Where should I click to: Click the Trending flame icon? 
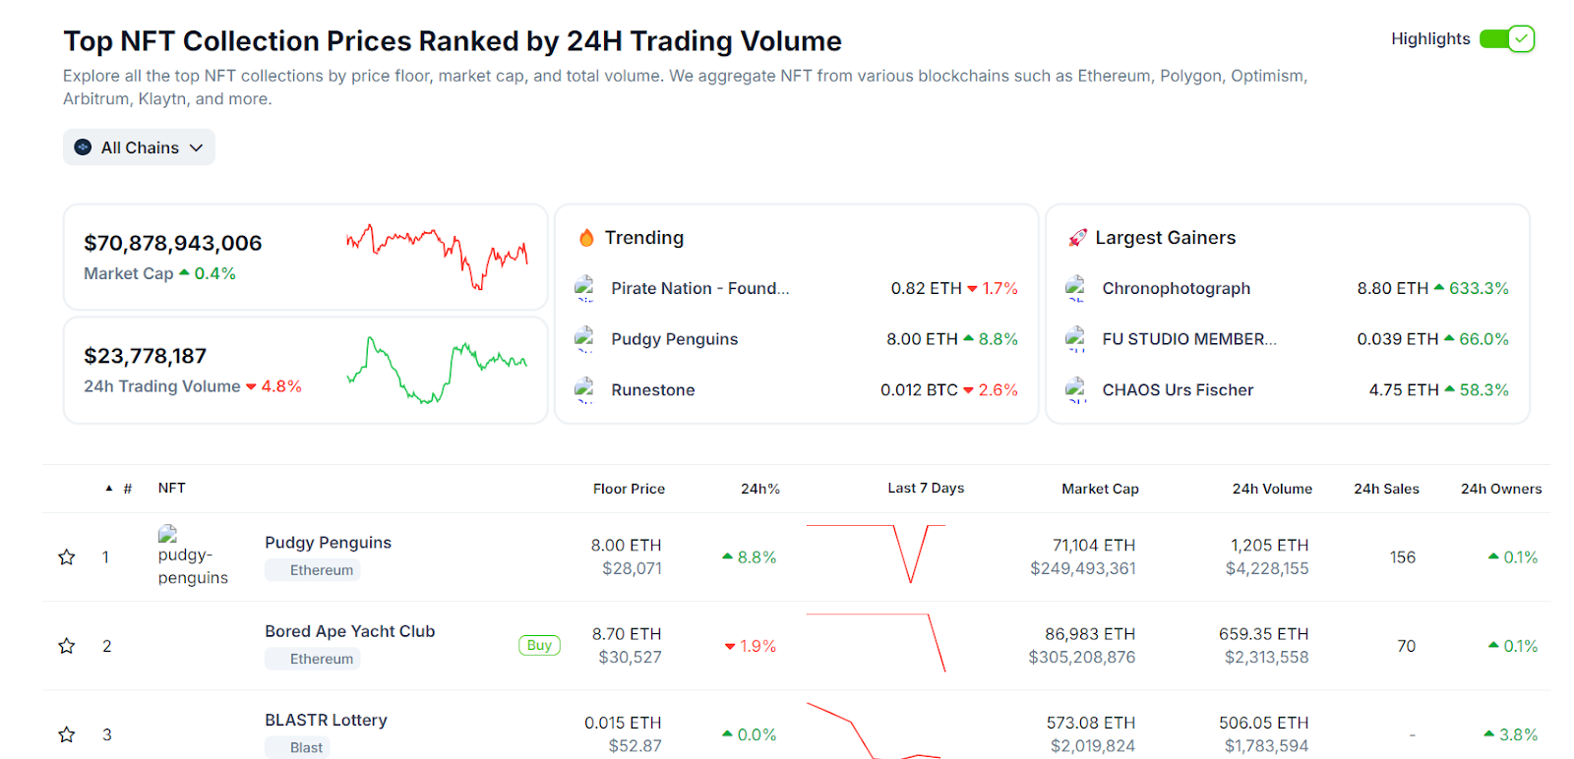(586, 238)
